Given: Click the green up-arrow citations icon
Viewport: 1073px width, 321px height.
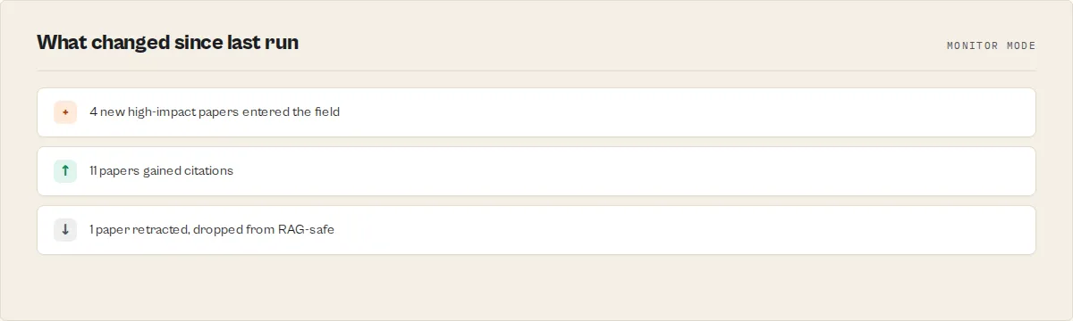Looking at the screenshot, I should click(65, 171).
